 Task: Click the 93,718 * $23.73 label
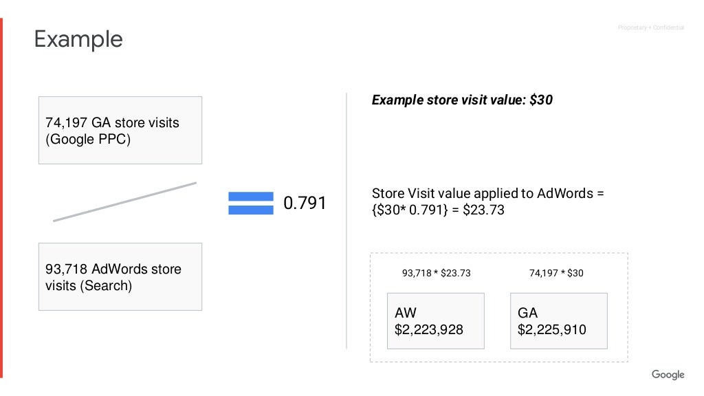pos(436,273)
